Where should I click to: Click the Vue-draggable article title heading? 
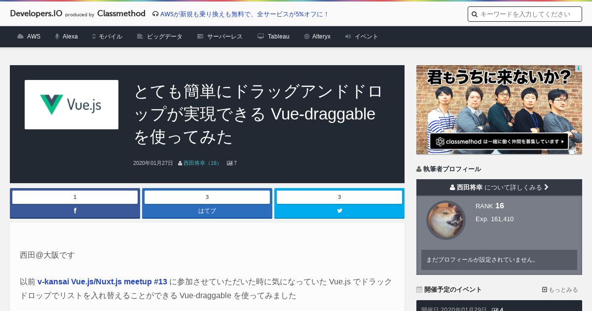pyautogui.click(x=259, y=114)
